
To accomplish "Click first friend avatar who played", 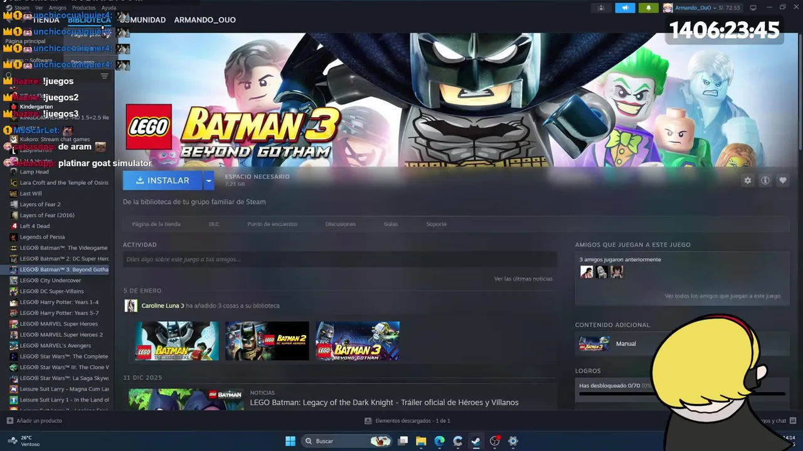I will [587, 272].
